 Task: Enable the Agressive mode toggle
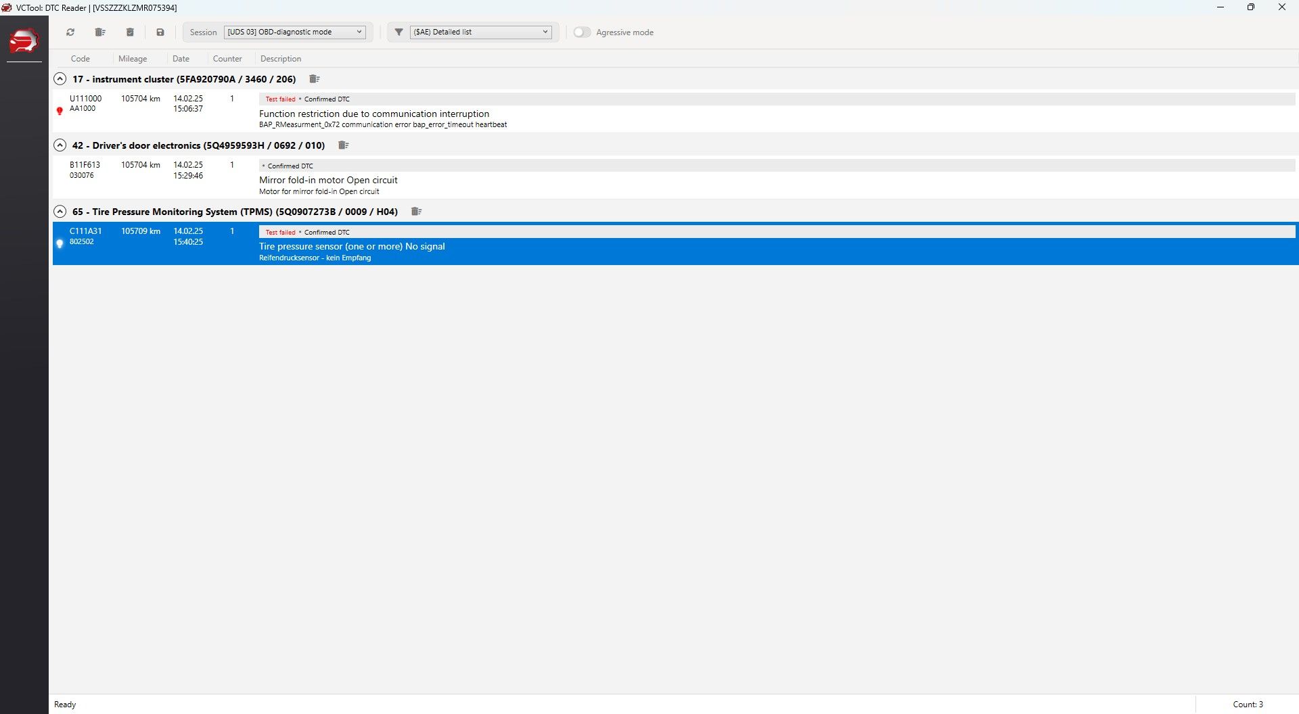pos(582,32)
